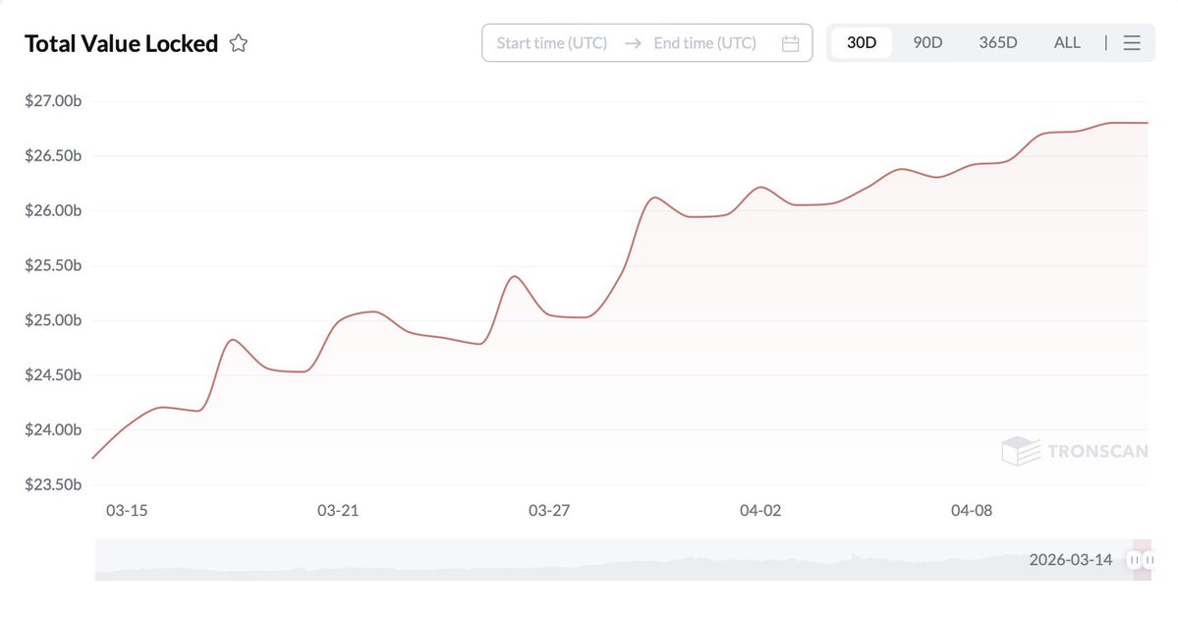Click the 2026-03-14 slider date label
This screenshot has width=1178, height=621.
coord(1071,560)
